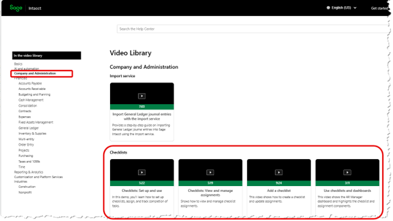Open Order Entry sidebar link

[26, 144]
